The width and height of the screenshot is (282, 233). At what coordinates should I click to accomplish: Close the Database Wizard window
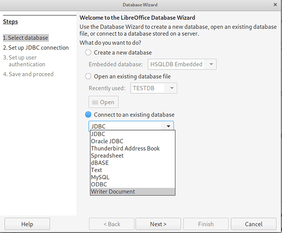tap(275, 5)
